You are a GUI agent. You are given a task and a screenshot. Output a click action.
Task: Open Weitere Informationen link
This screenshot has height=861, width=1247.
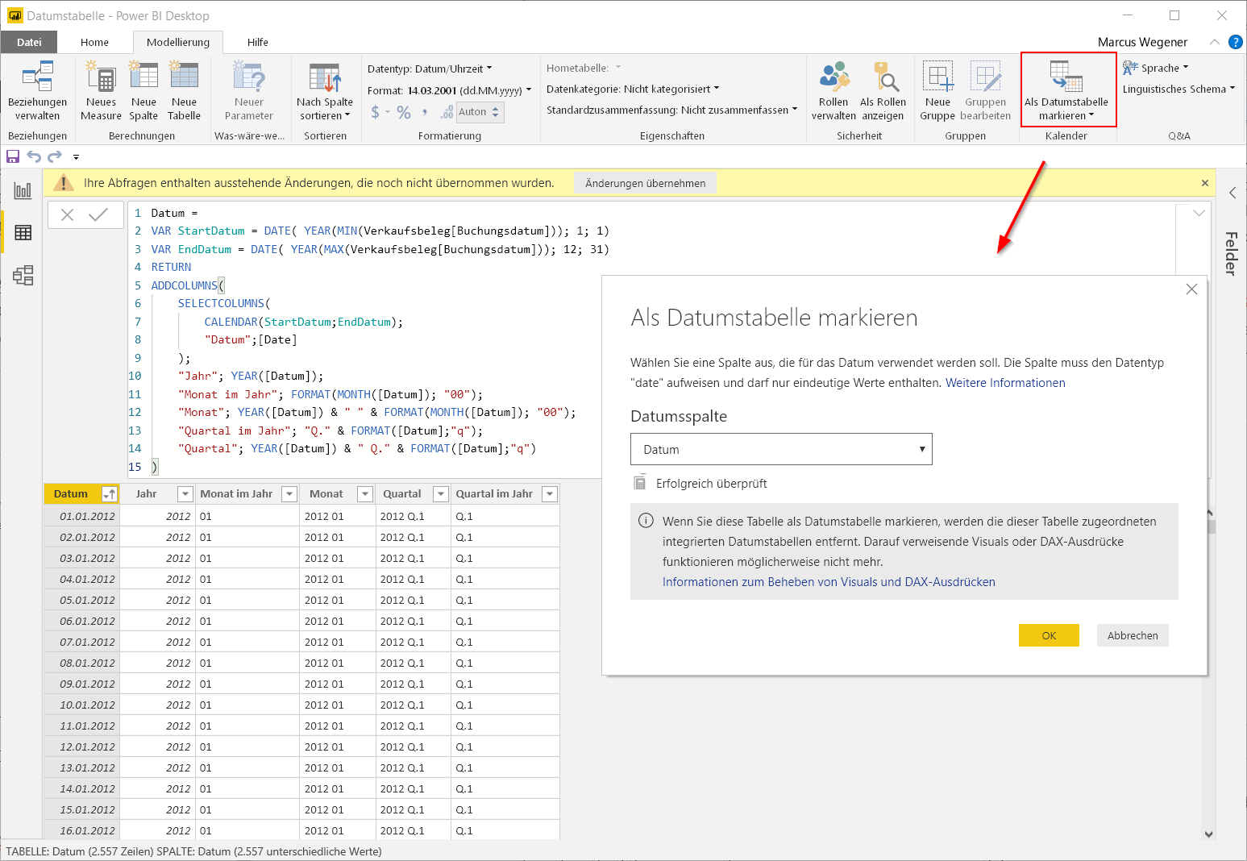[x=1005, y=383]
